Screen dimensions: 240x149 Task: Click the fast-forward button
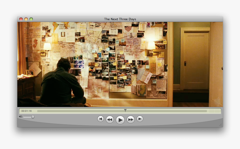coord(131,120)
